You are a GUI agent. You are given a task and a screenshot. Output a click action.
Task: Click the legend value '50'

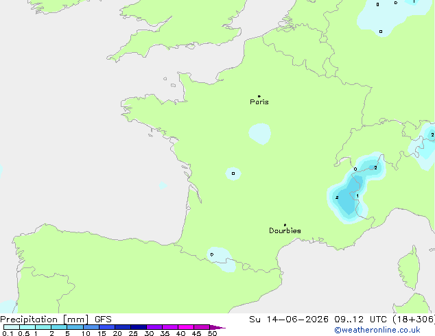(x=212, y=333)
